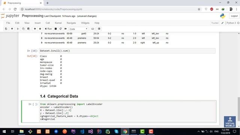
Task: Go forward in browser history
Action: [9, 9]
